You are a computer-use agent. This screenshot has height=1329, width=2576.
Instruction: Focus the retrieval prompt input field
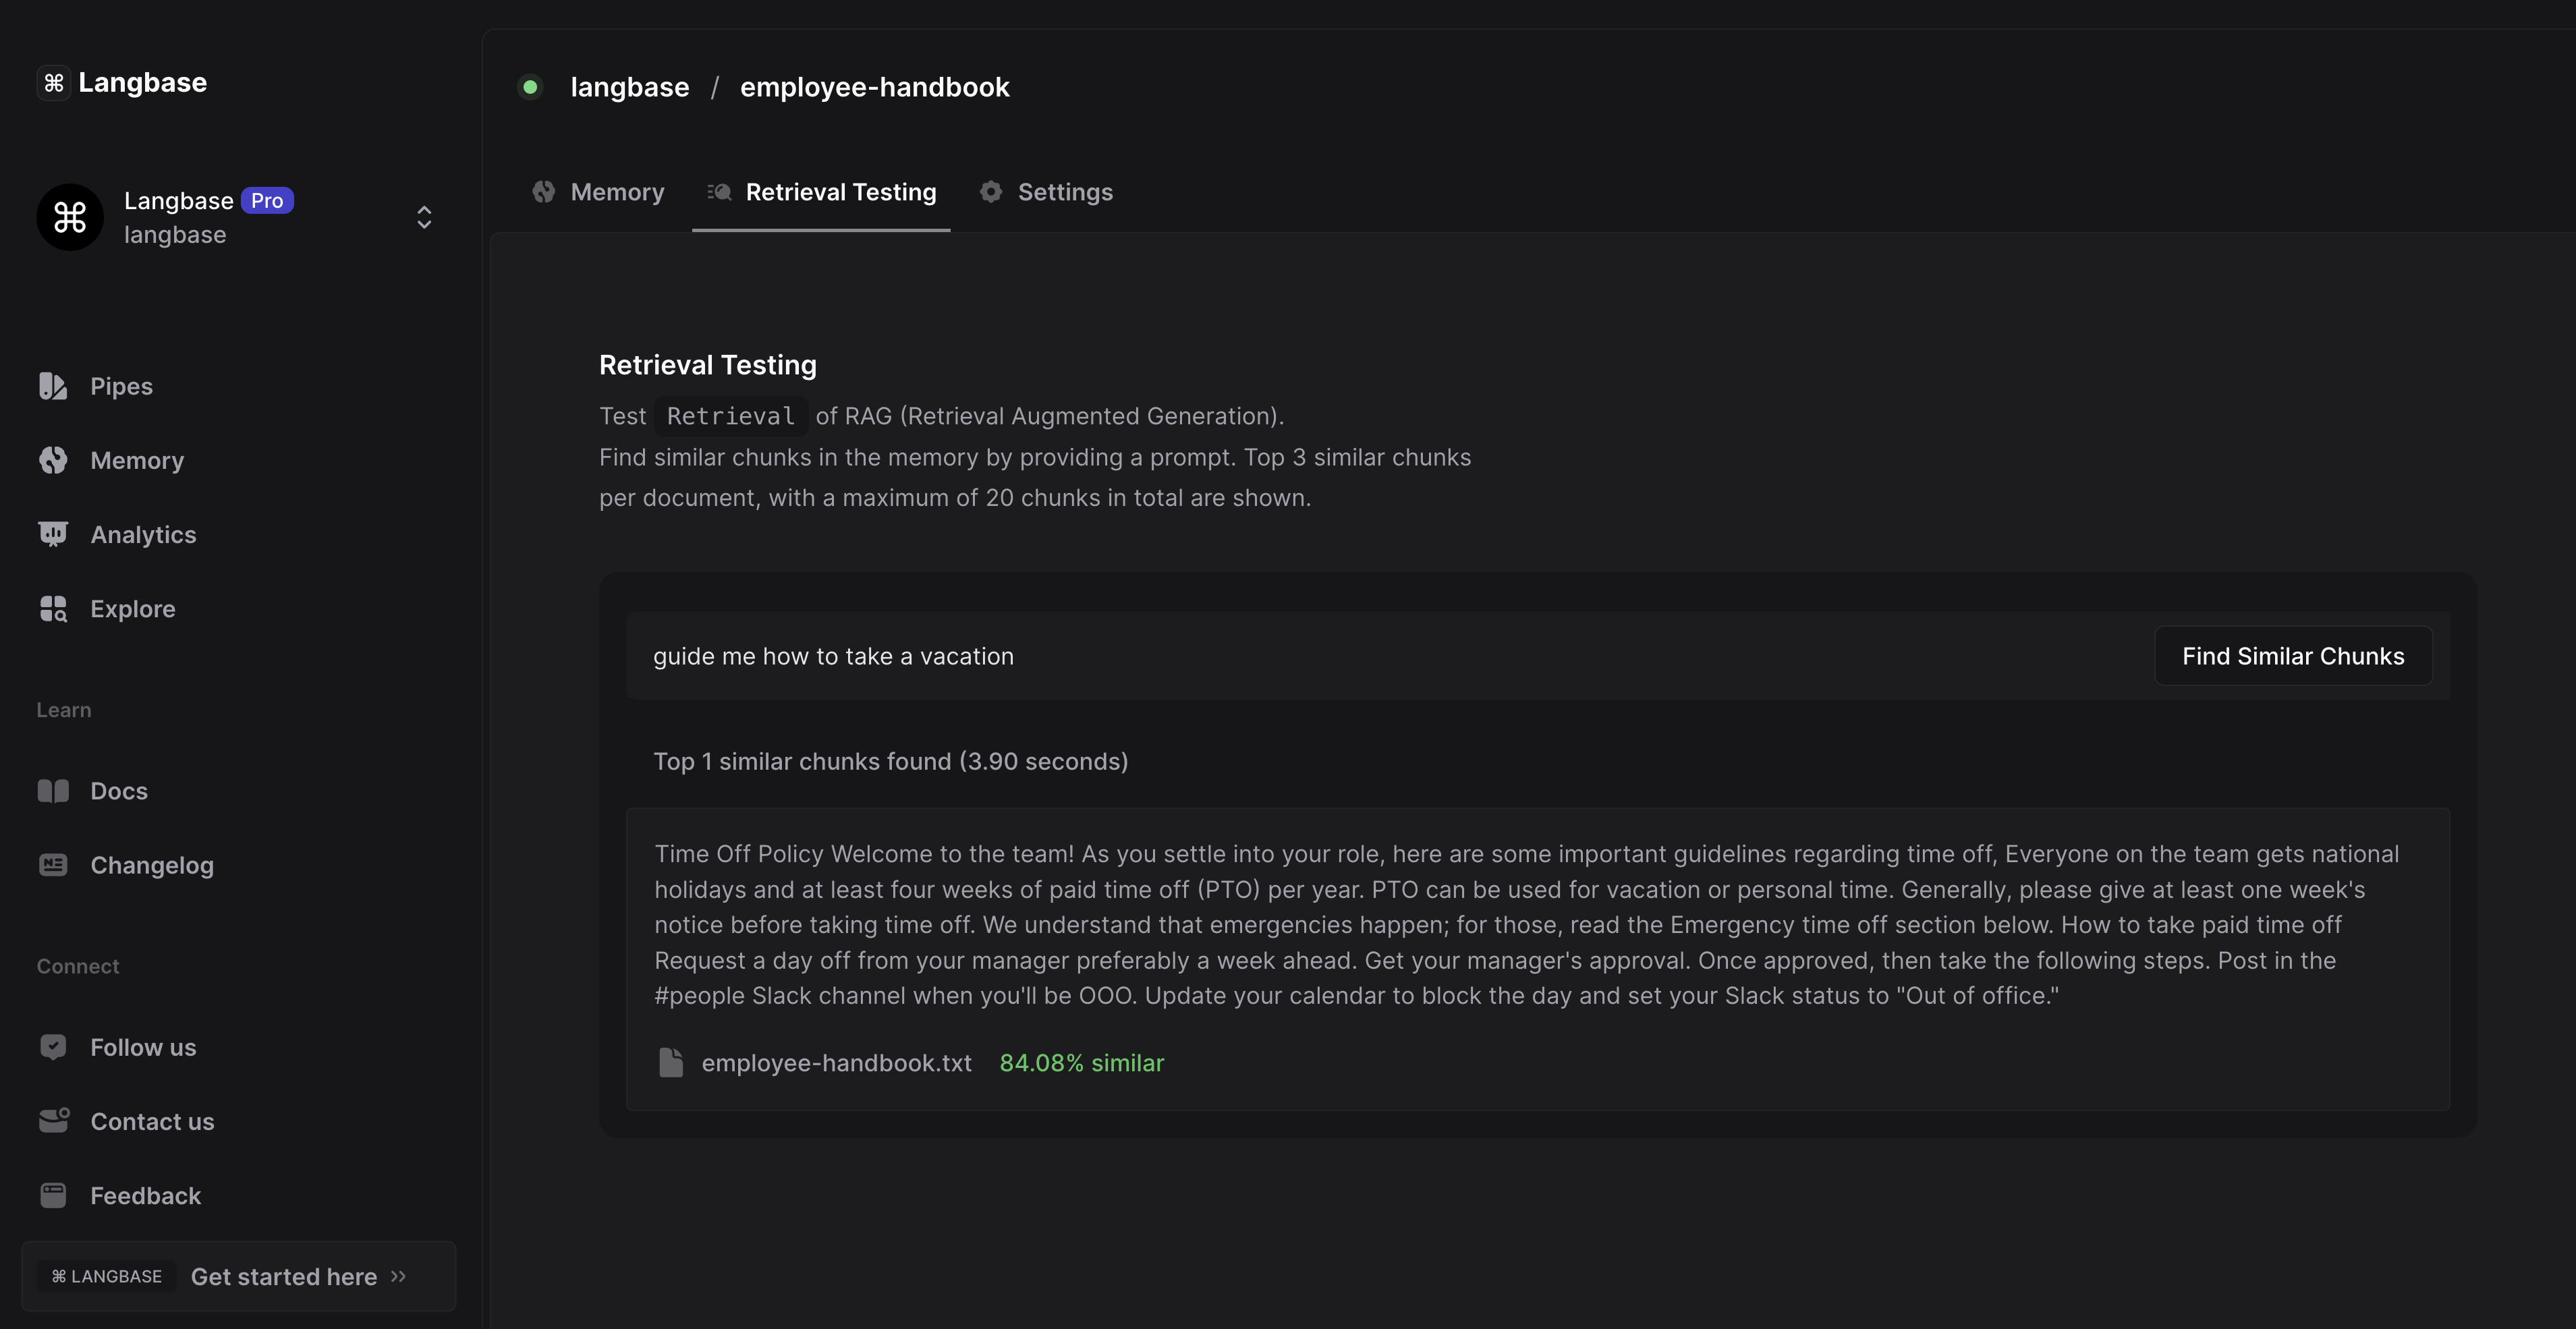pyautogui.click(x=1390, y=656)
